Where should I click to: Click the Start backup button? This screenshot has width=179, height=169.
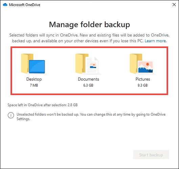pos(151,154)
